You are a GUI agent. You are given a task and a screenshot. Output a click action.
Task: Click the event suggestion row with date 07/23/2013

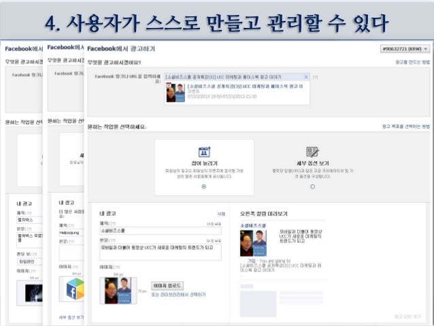coord(237,93)
